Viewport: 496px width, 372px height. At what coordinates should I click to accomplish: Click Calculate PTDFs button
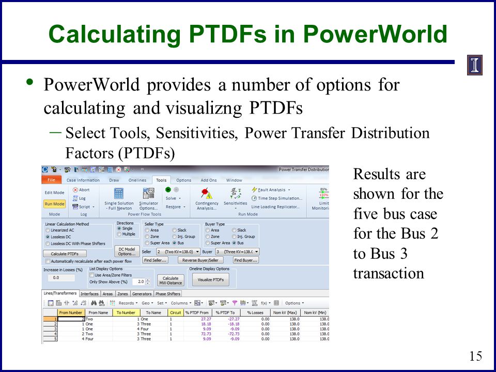[65, 254]
